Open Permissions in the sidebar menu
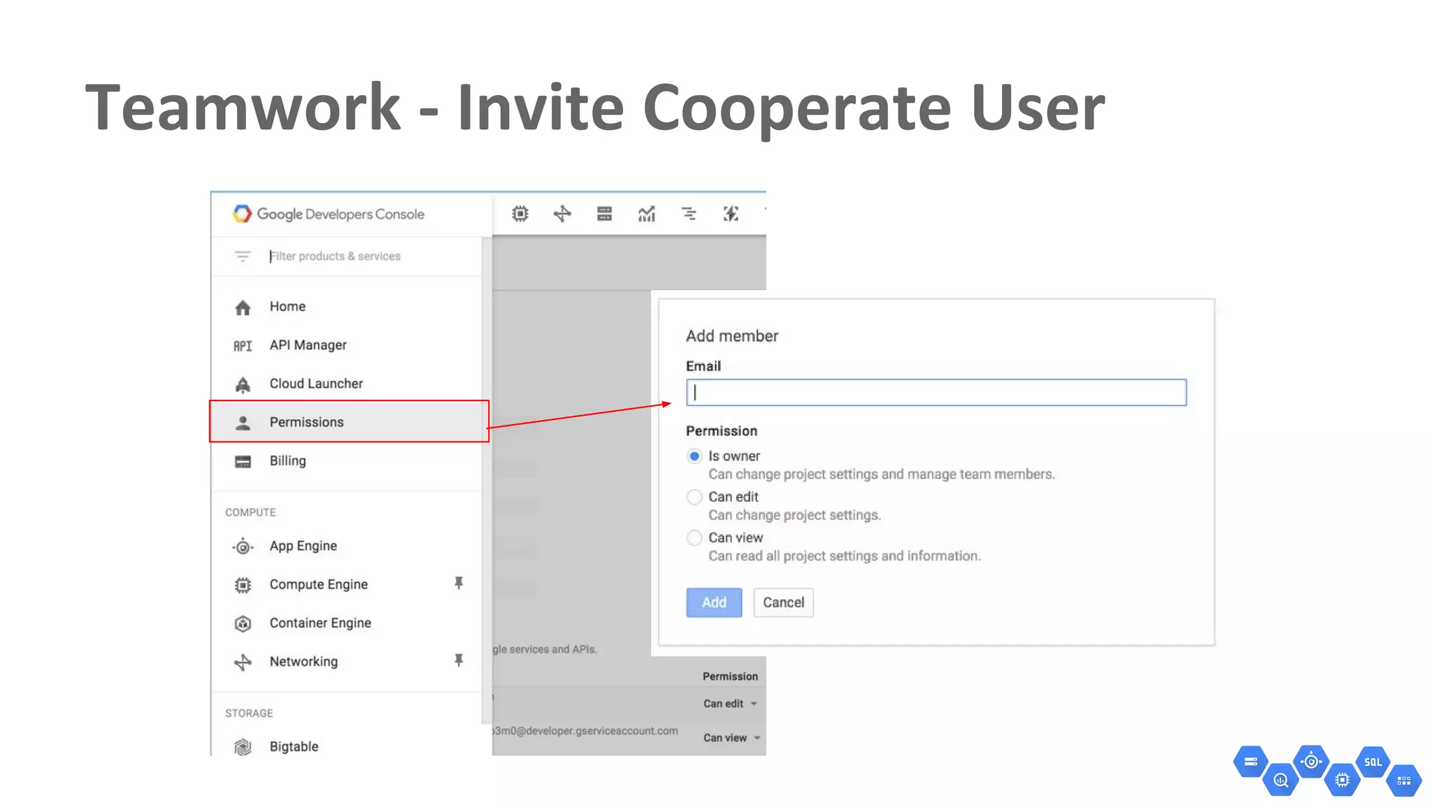Viewport: 1432px width, 805px height. coord(306,422)
